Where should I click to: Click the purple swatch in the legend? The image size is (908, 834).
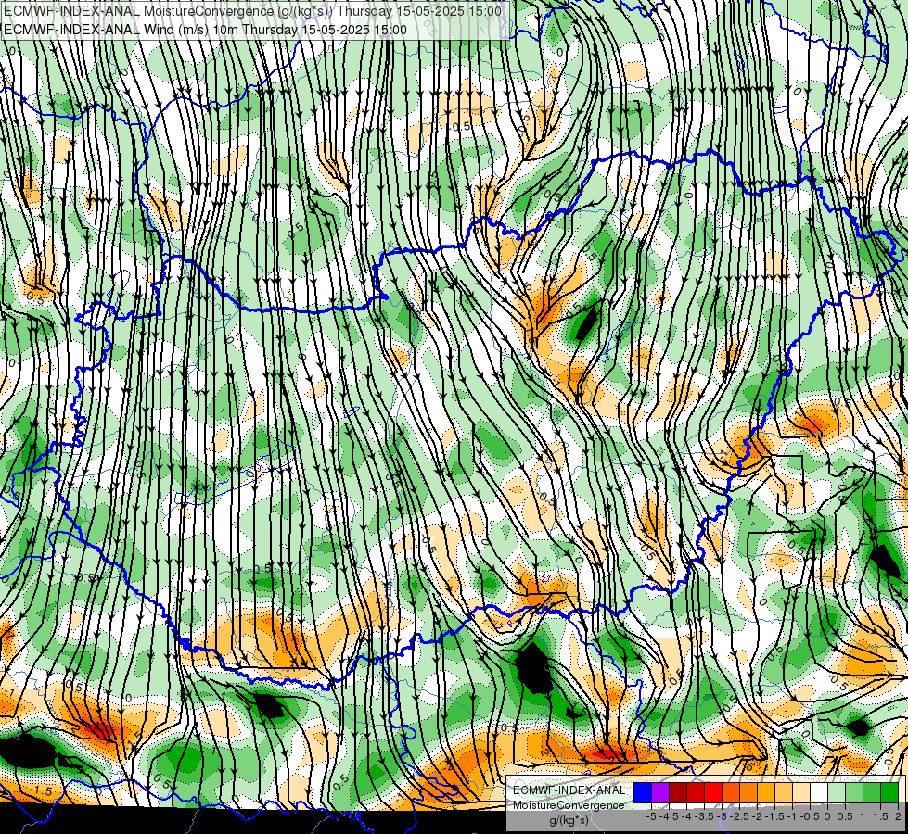660,793
